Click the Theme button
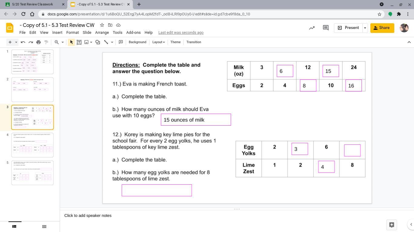Screen dimensions: 414x232 tap(175, 42)
